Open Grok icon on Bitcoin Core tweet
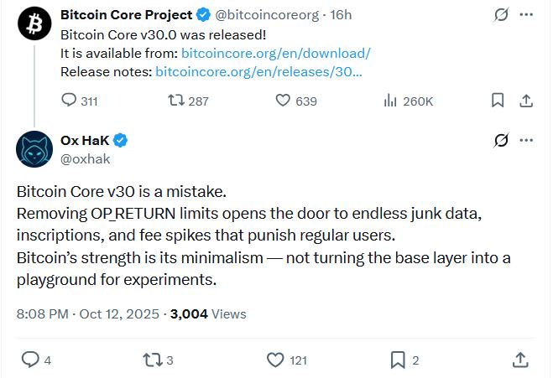Screen dimensions: 553x378 point(501,15)
